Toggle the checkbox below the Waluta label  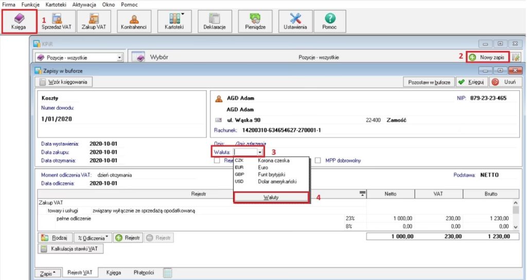[217, 160]
